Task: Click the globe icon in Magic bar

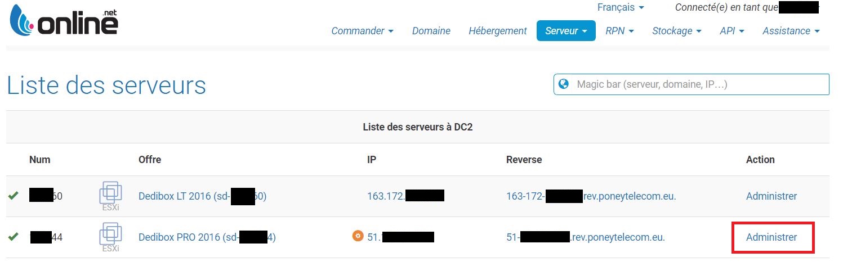Action: coord(563,84)
